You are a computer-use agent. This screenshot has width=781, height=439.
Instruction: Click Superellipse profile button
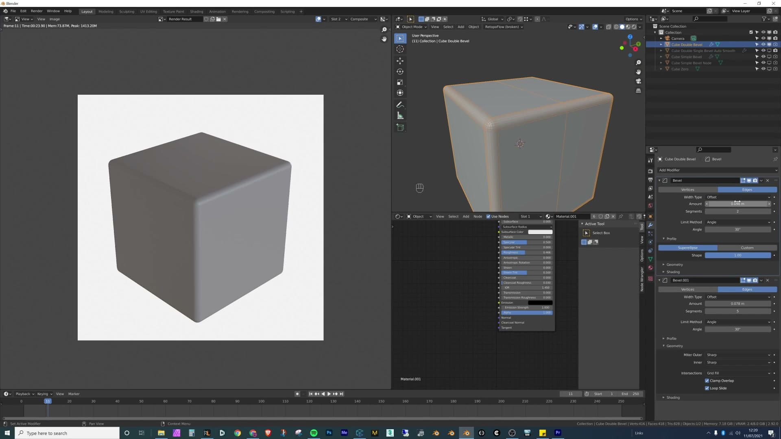688,248
